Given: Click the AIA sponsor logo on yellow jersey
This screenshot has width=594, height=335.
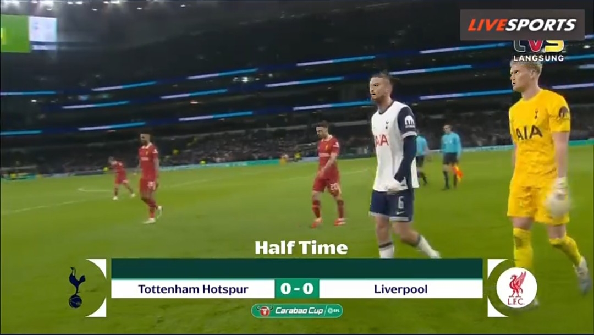Looking at the screenshot, I should (529, 133).
